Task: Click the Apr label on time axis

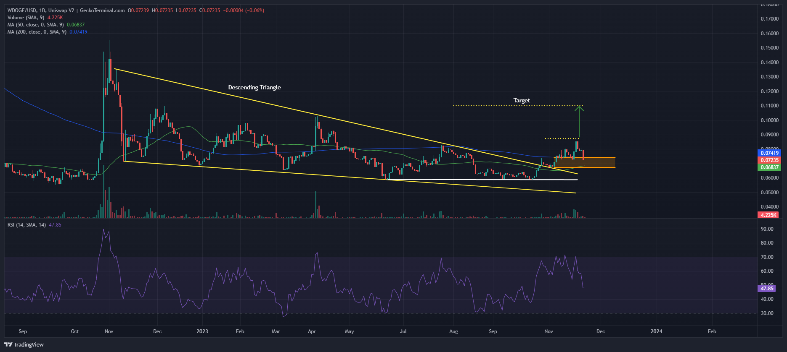Action: tap(312, 331)
